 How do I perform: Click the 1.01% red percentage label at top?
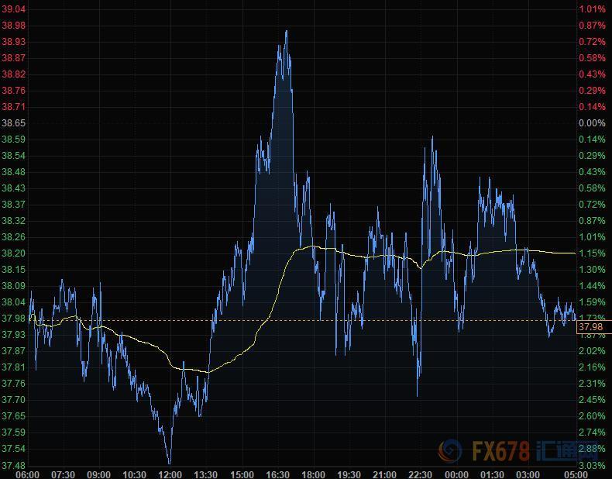(x=592, y=9)
